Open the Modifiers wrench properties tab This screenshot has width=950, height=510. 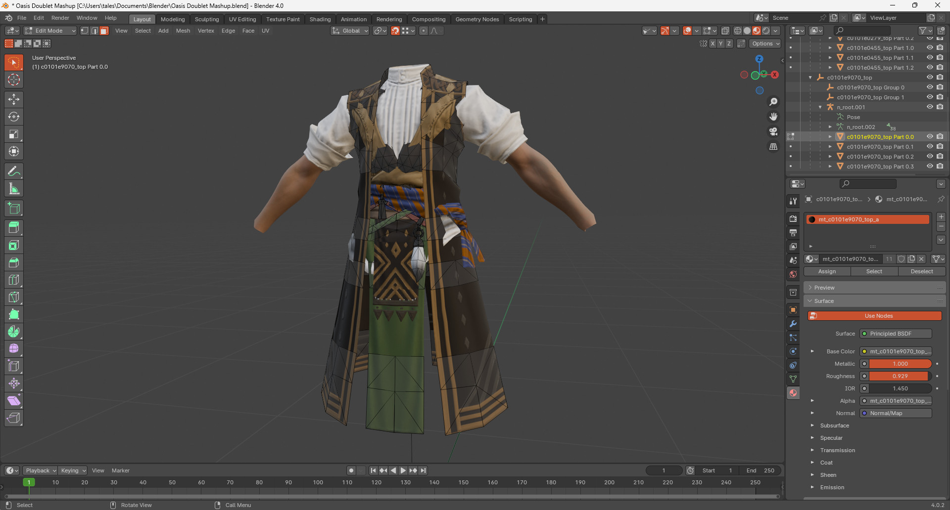[793, 324]
